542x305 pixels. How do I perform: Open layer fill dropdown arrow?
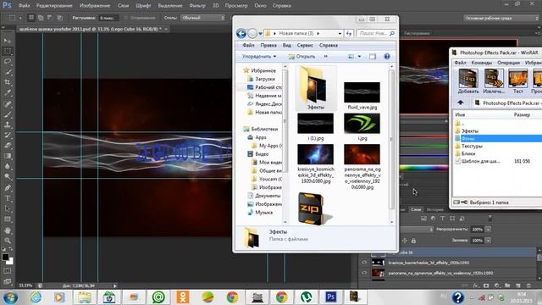pyautogui.click(x=488, y=241)
